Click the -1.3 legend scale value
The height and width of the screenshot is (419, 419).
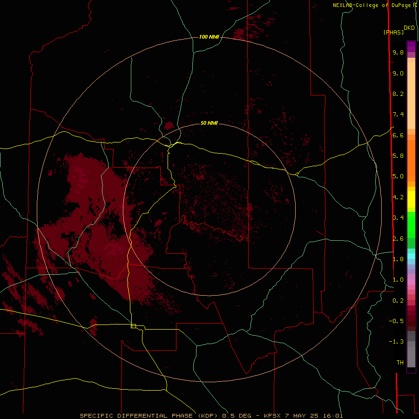[x=396, y=342]
